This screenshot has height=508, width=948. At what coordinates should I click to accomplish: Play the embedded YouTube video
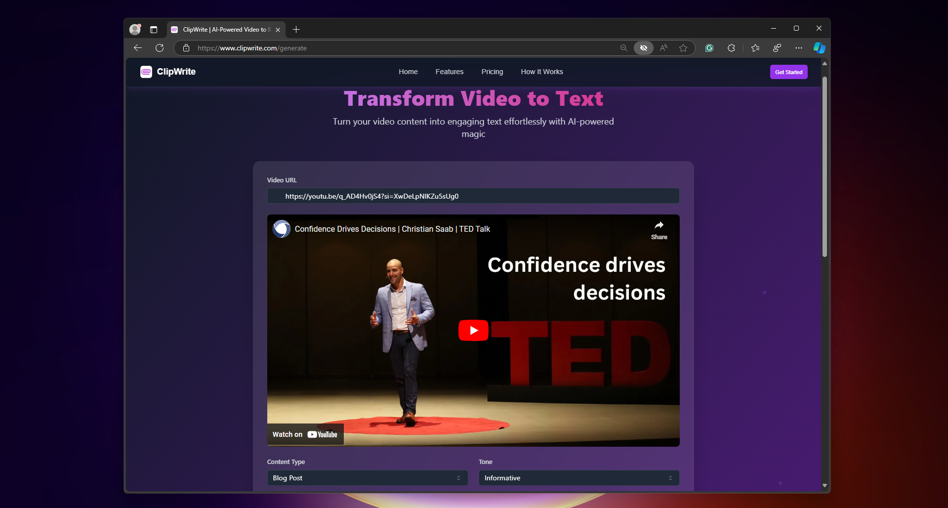(x=473, y=331)
